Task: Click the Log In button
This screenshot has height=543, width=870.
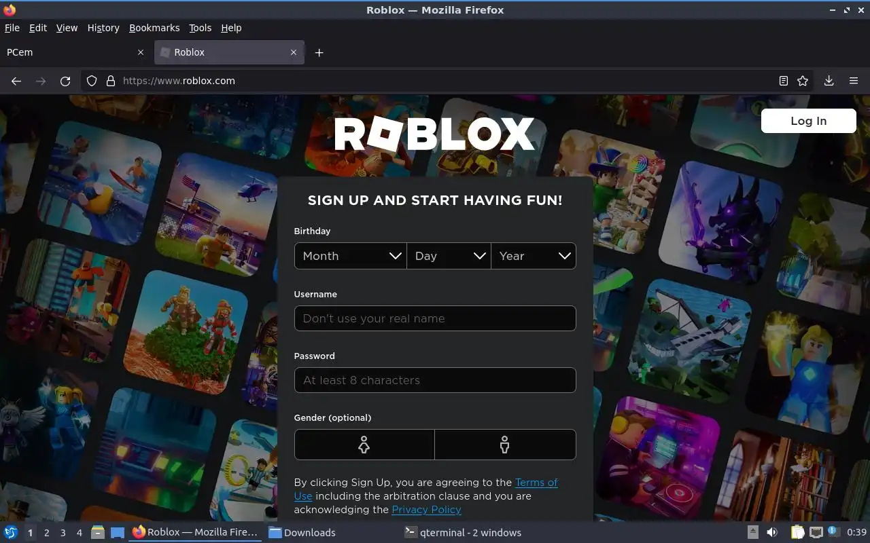Action: (808, 121)
